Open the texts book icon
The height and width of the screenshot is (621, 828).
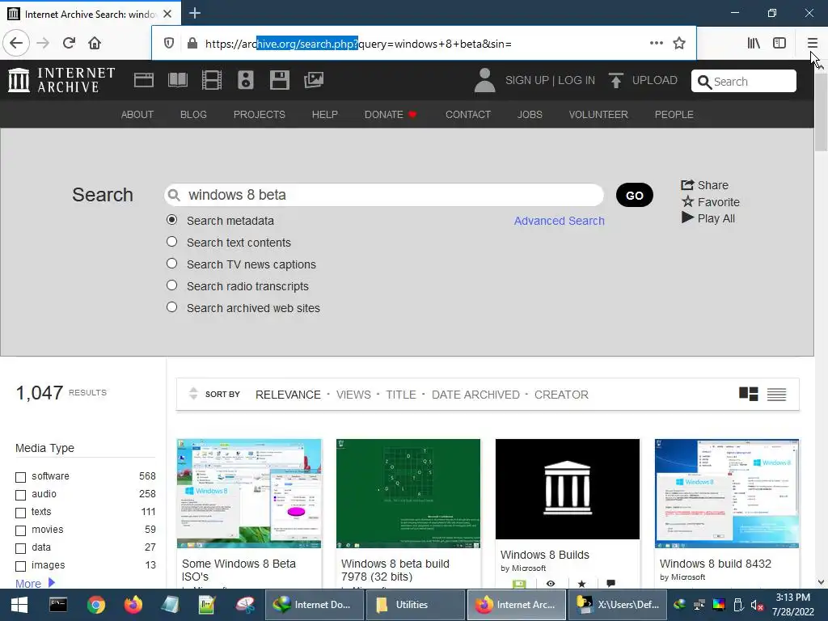point(177,80)
